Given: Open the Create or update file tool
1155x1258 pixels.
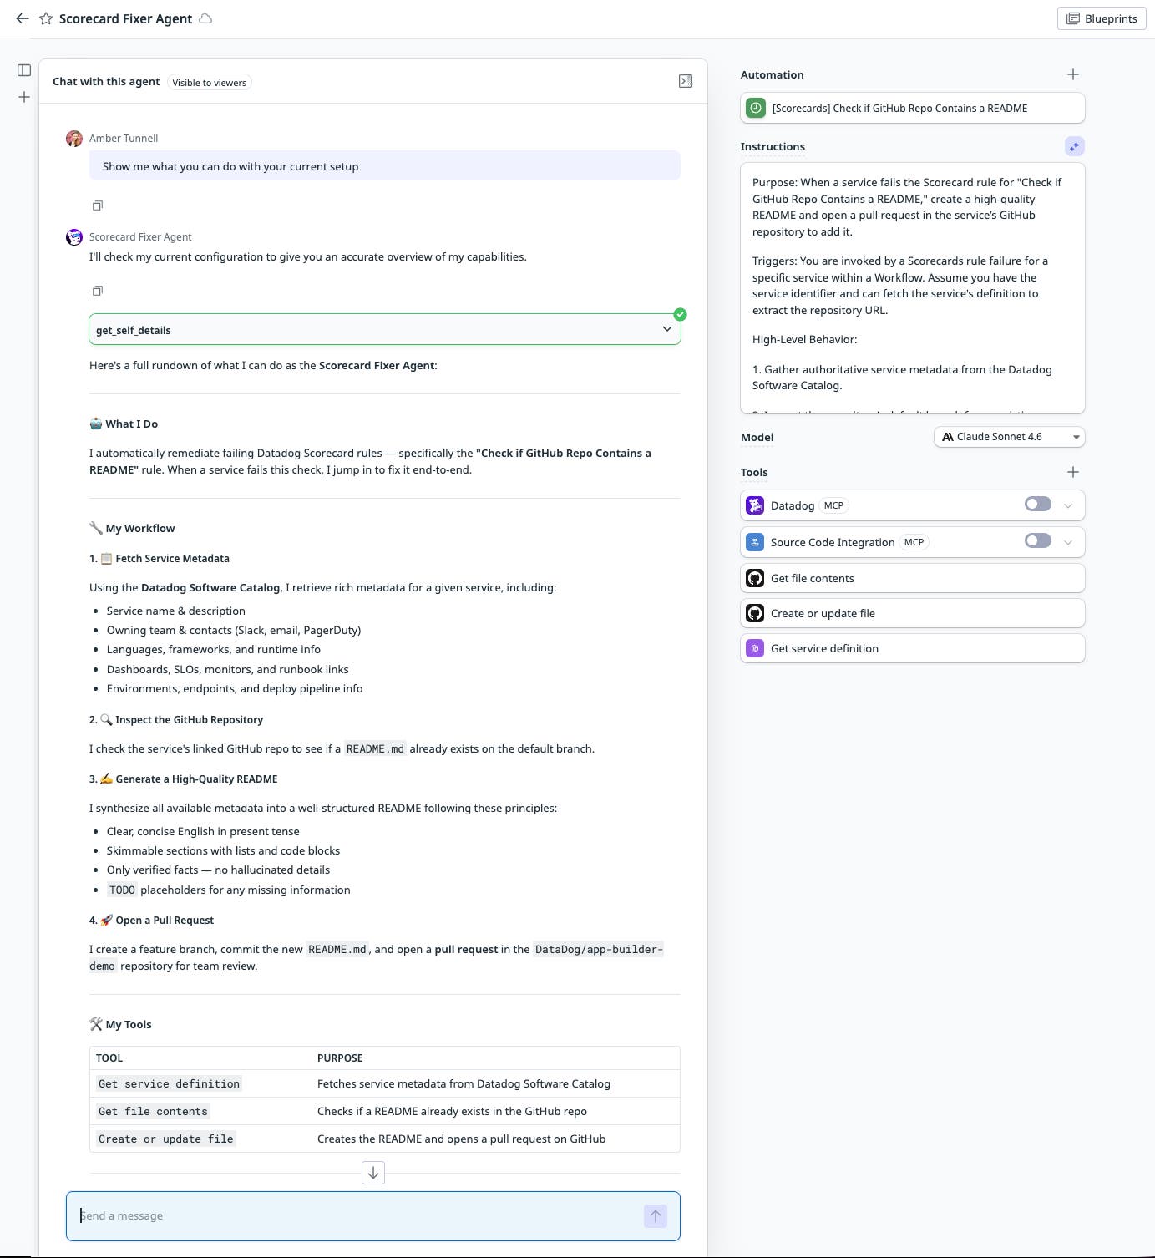Looking at the screenshot, I should [913, 613].
